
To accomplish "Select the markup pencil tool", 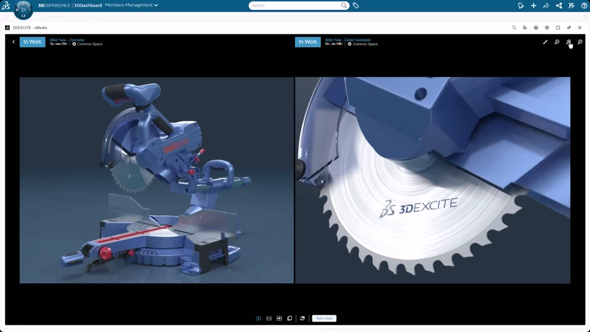I will pyautogui.click(x=545, y=42).
